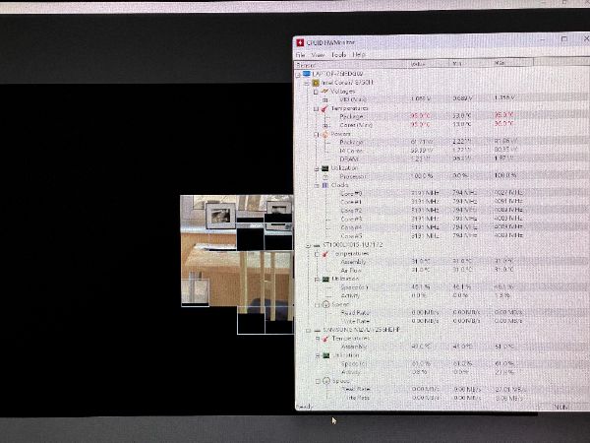Screen dimensions: 590x443
Task: Click the Voltages lightning icon under Intel Core
Action: (x=325, y=92)
